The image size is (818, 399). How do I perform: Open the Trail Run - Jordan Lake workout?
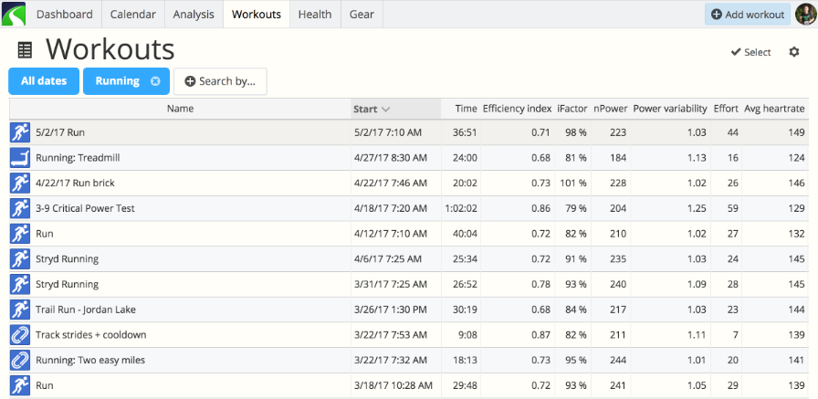[x=86, y=310]
